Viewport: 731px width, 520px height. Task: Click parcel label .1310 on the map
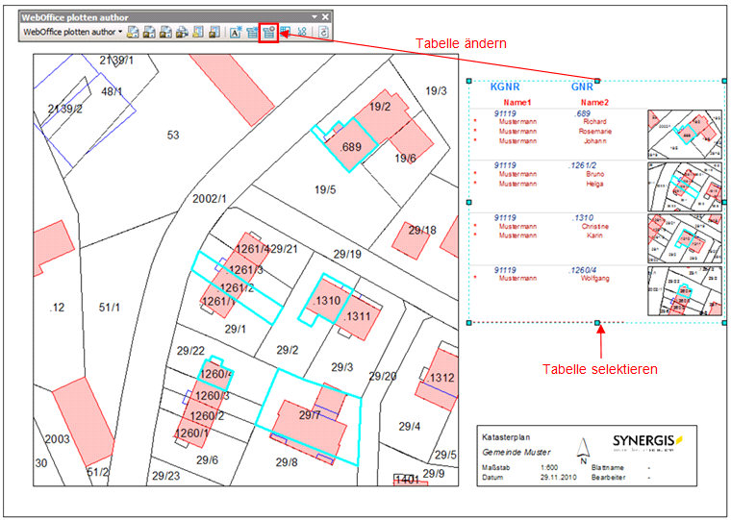point(326,301)
